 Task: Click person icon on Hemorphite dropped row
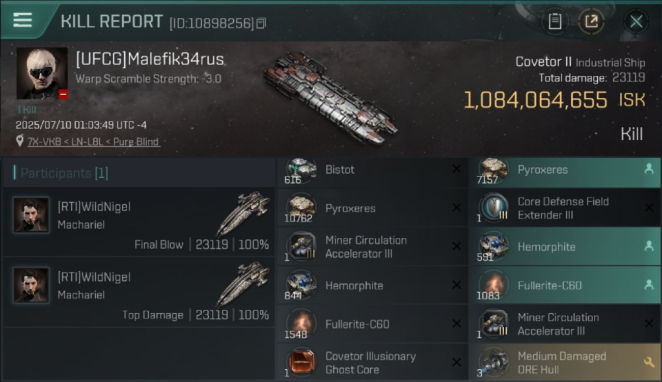(x=649, y=247)
